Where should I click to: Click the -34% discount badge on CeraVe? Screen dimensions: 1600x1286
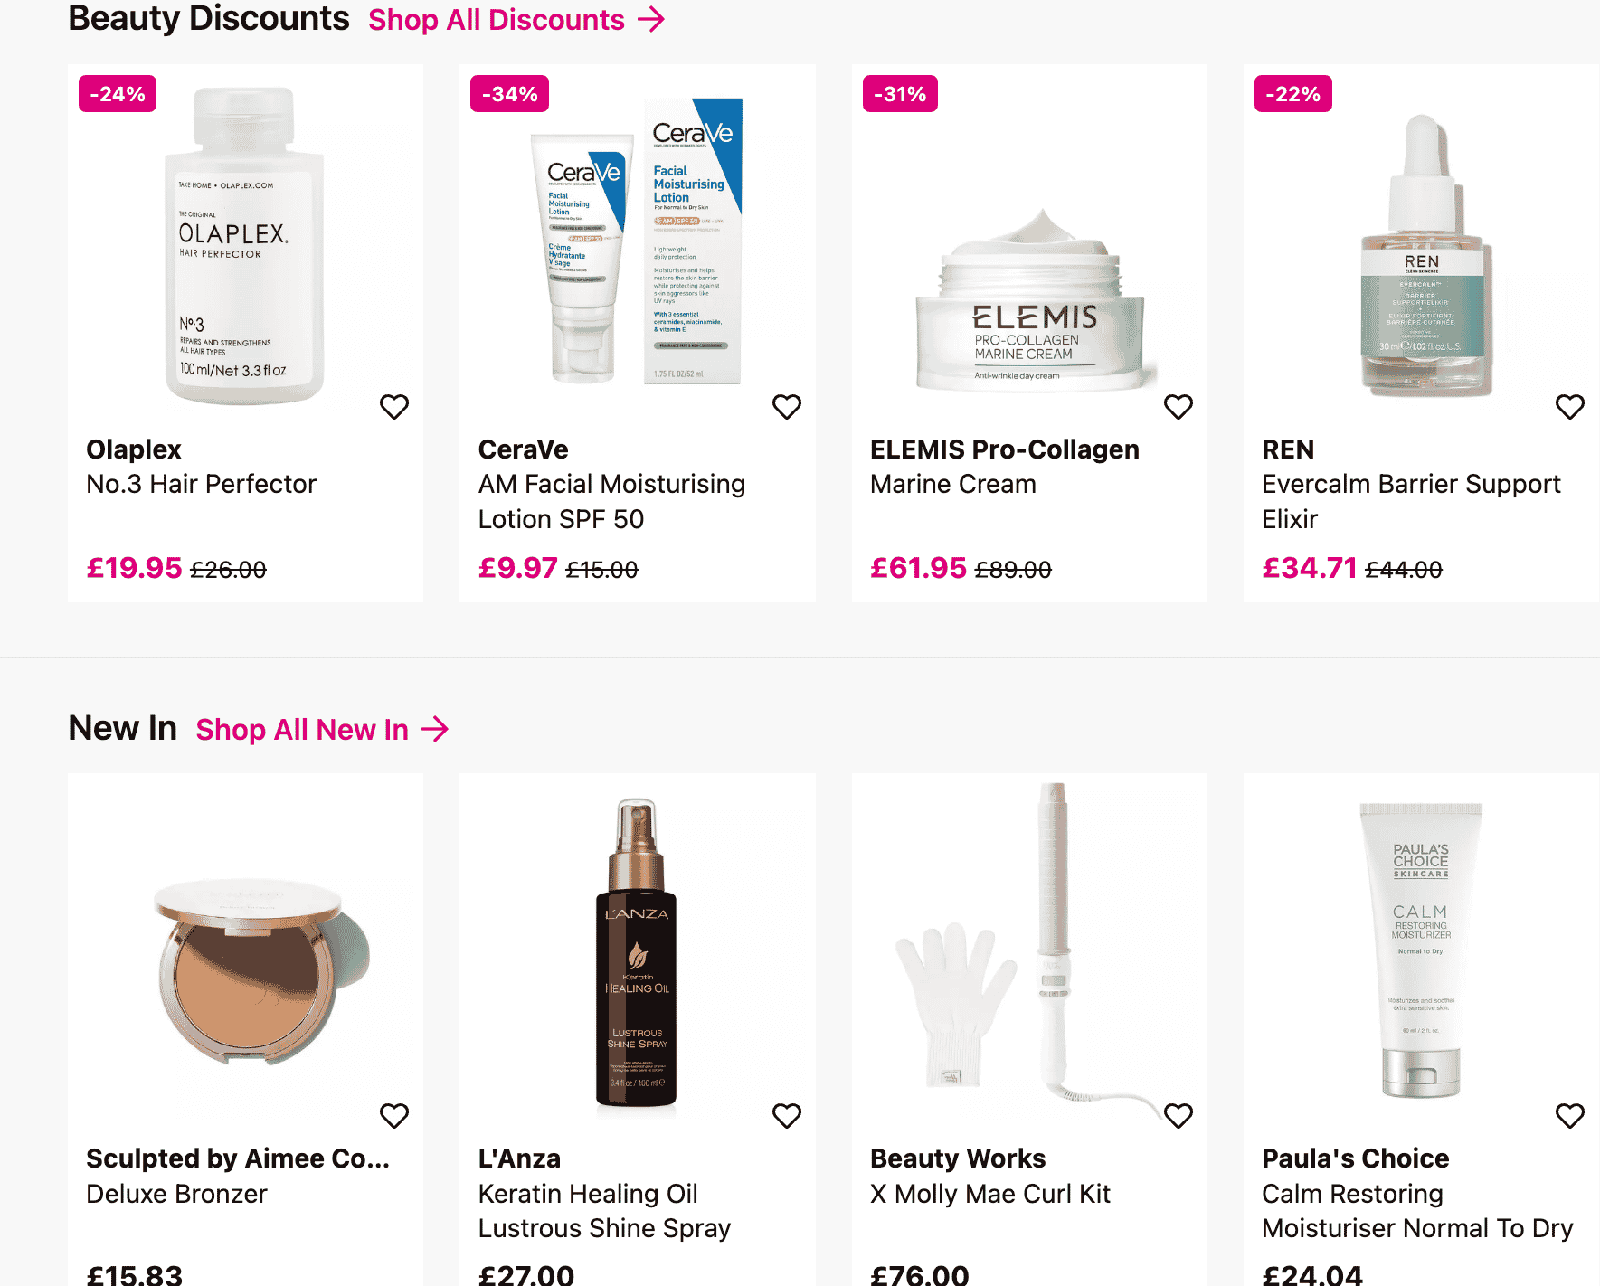[509, 94]
